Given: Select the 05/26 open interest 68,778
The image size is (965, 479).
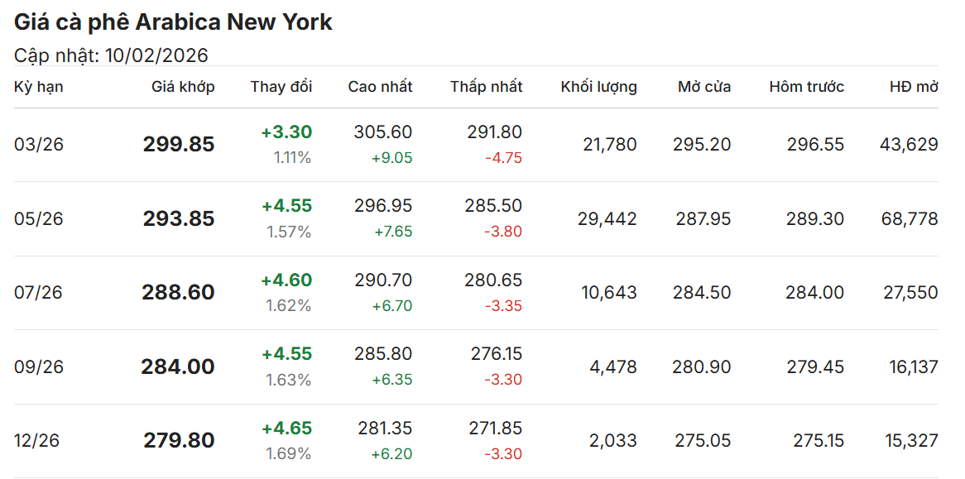Looking at the screenshot, I should [x=910, y=219].
